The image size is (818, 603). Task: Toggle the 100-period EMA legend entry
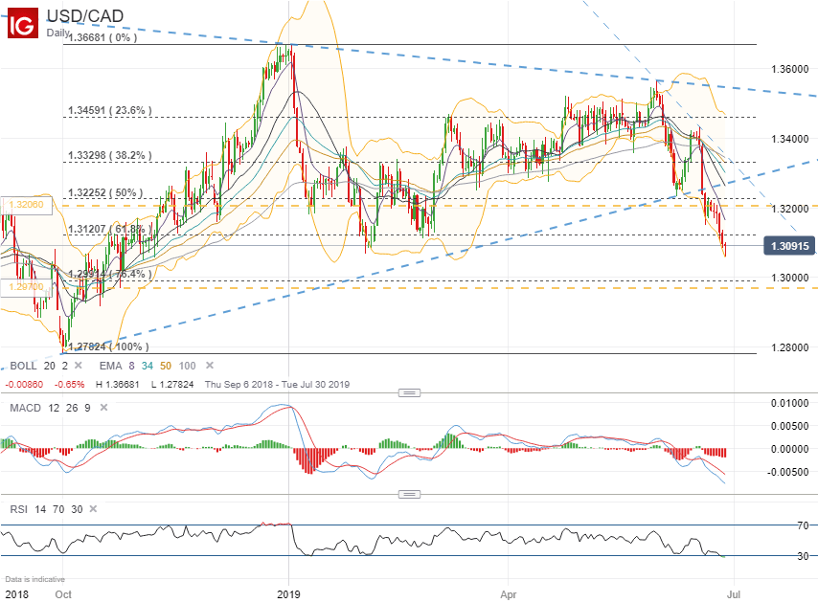click(x=188, y=366)
